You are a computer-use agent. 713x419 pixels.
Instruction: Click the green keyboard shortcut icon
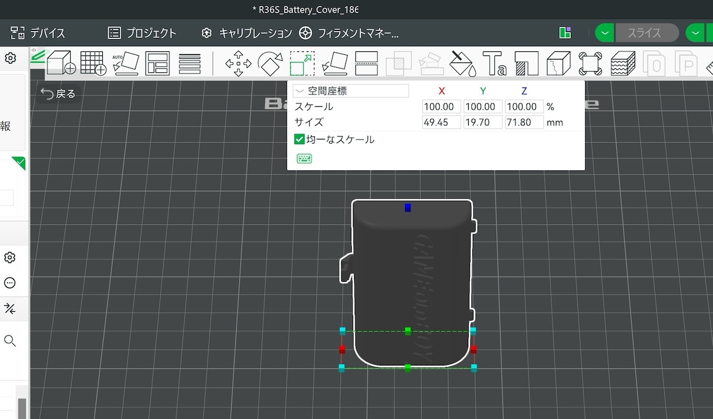(x=304, y=159)
